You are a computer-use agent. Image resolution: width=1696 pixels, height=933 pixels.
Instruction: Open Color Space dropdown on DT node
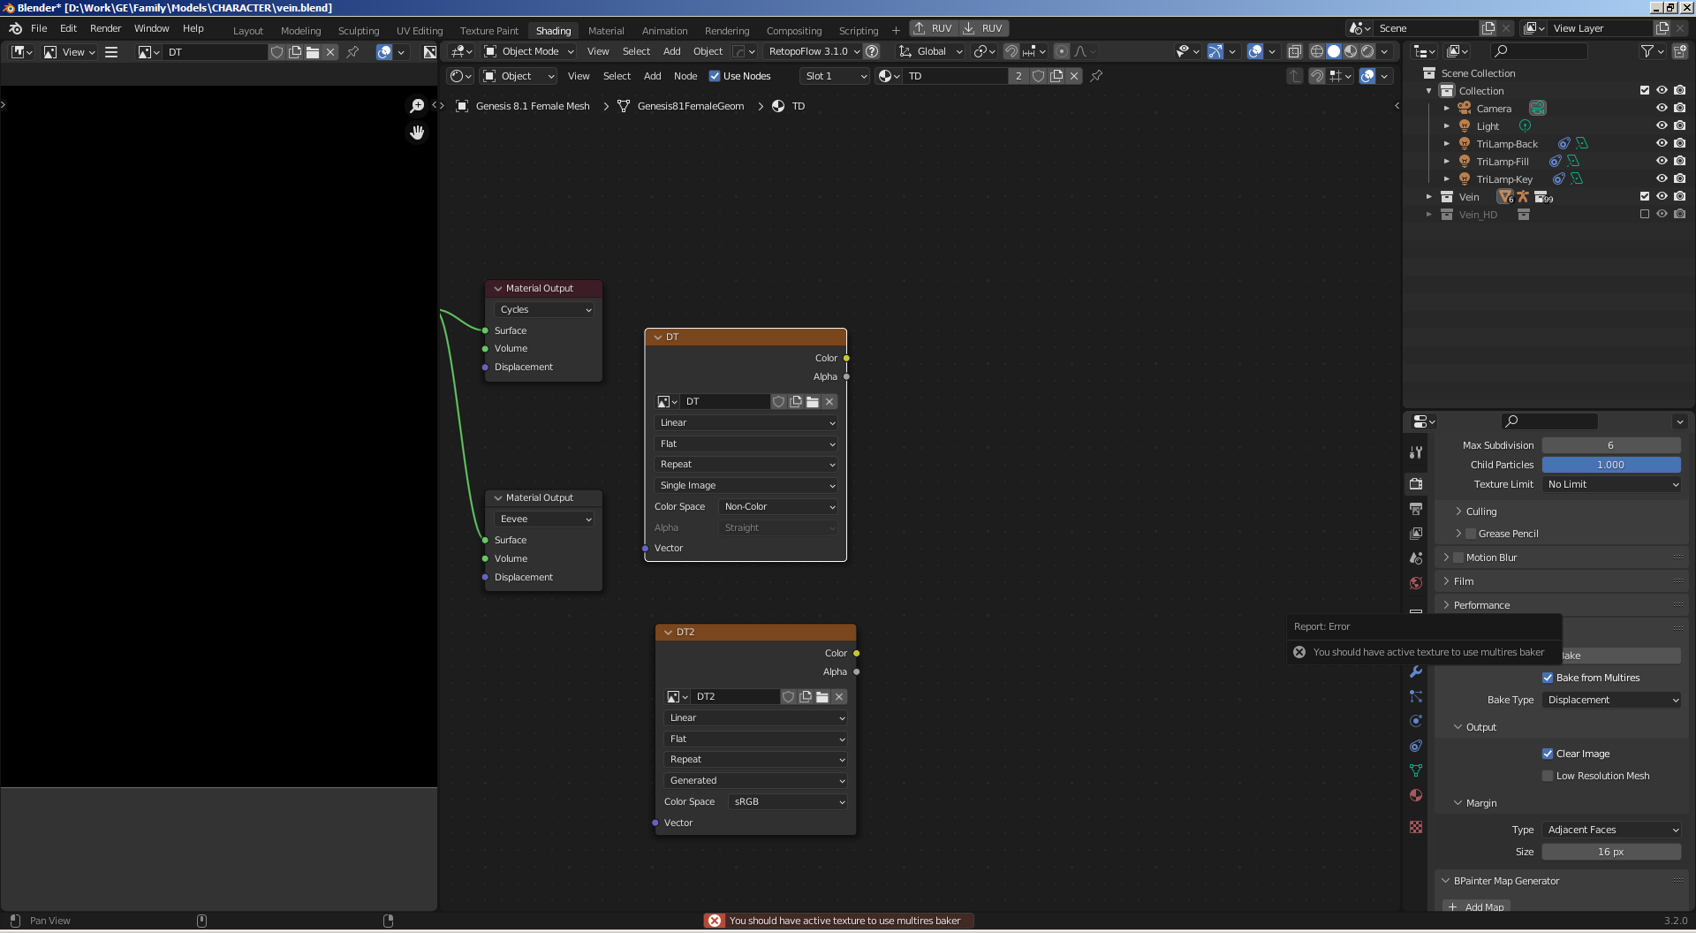779,507
